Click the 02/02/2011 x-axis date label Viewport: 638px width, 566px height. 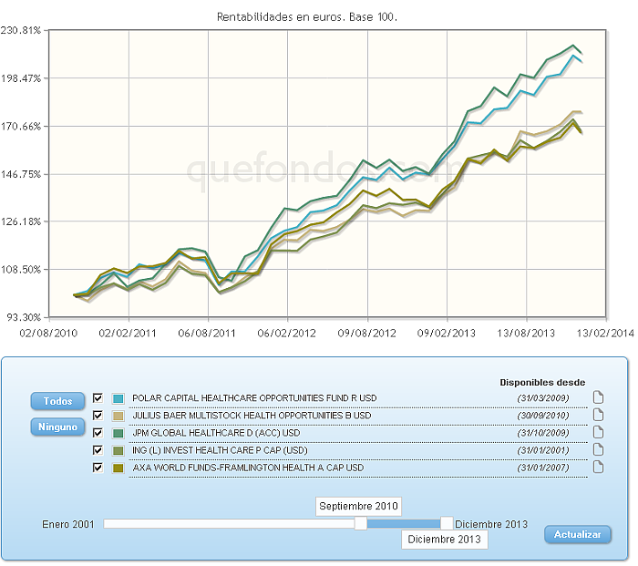pyautogui.click(x=128, y=334)
